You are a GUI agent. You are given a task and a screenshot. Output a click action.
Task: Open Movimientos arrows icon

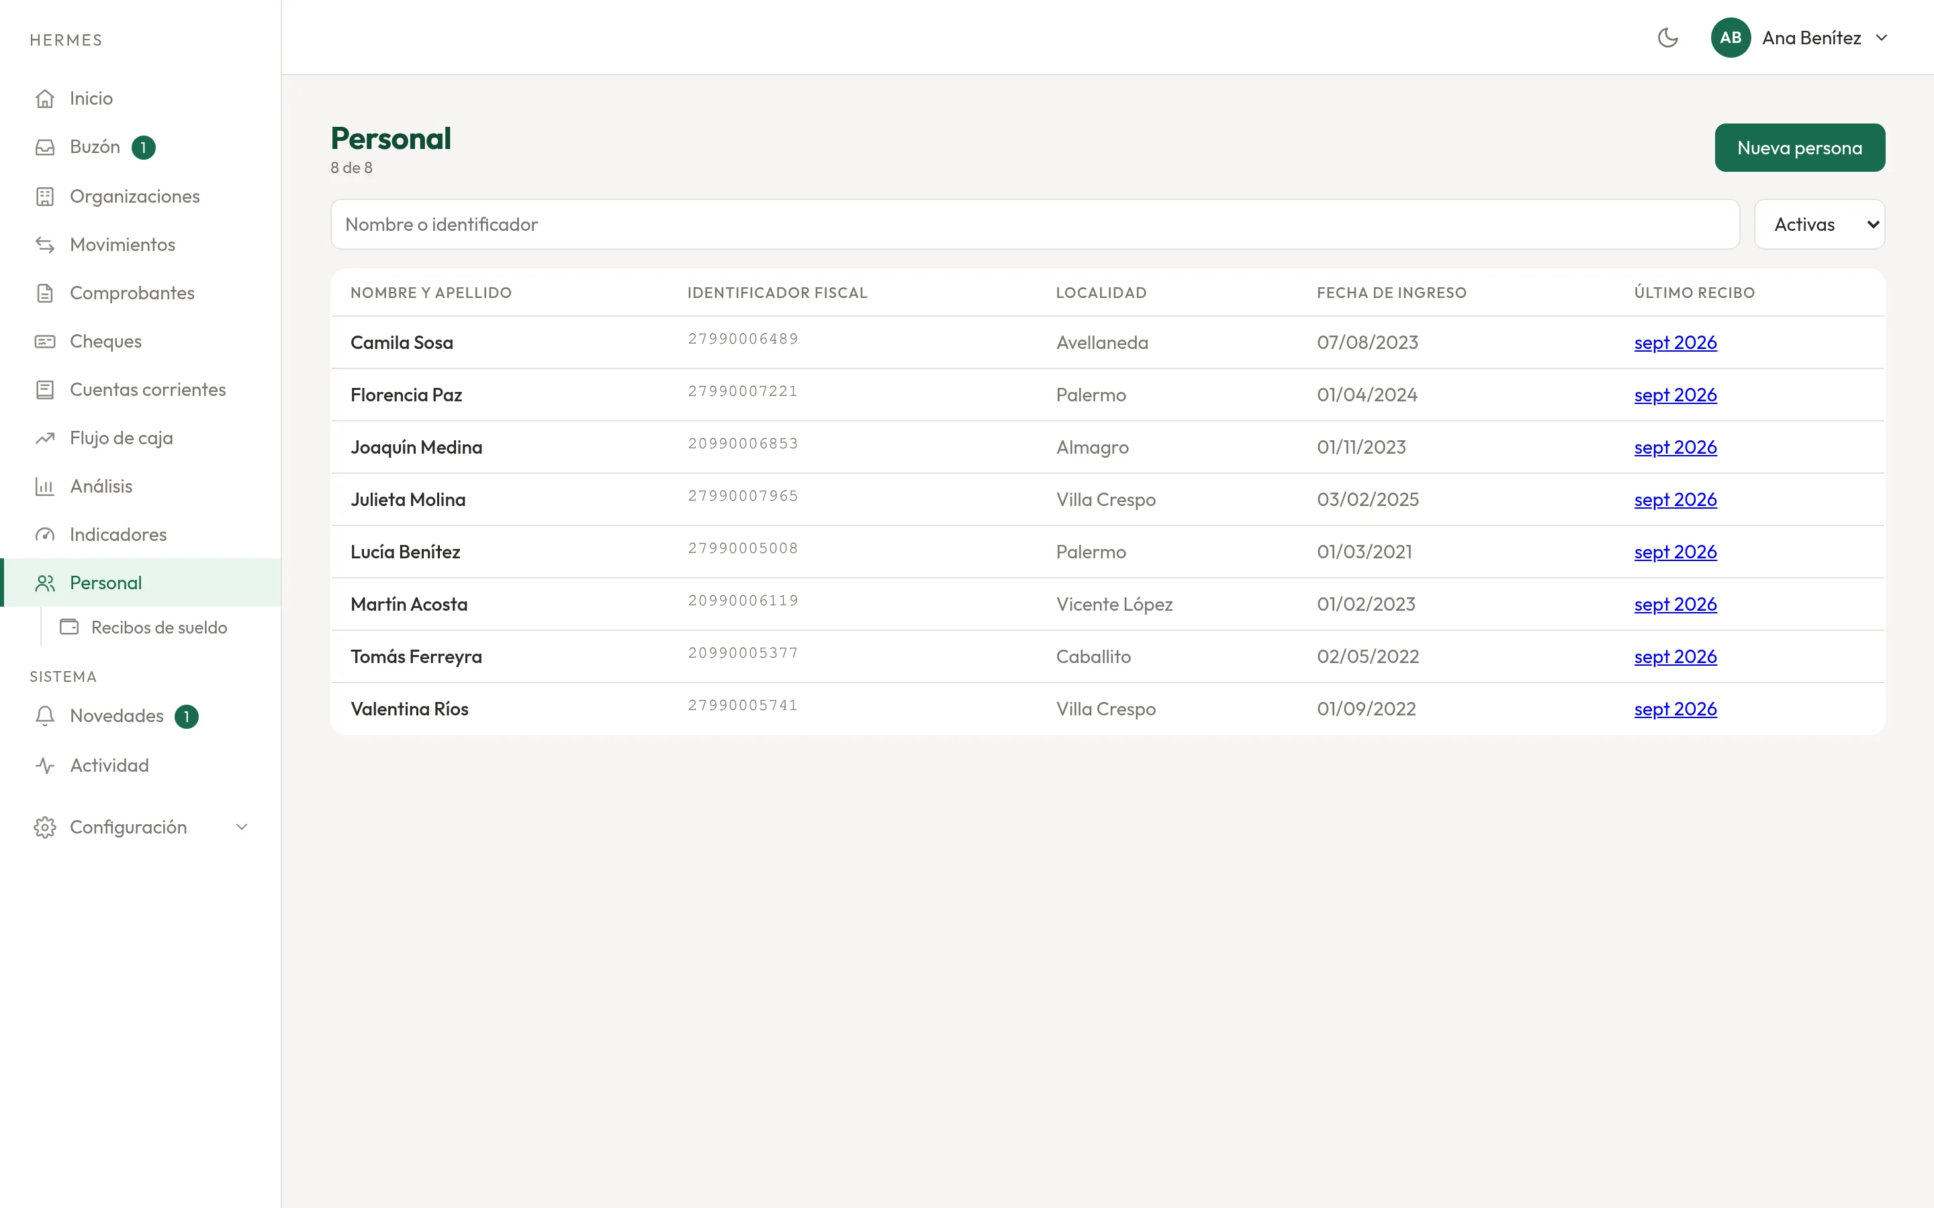tap(45, 244)
